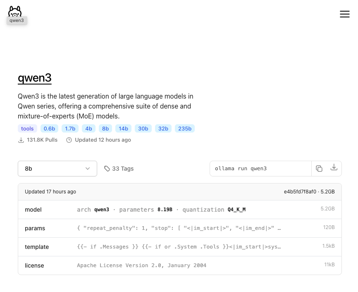Open the qwen3 title link
Image resolution: width=358 pixels, height=292 pixels.
click(x=35, y=78)
